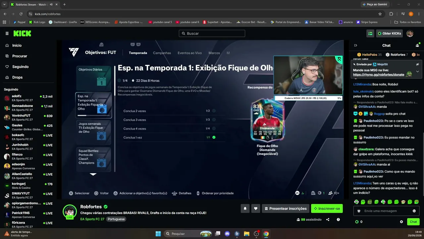Open Procurar in sidebar
Screen dimensions: 424x239
(x=16, y=56)
